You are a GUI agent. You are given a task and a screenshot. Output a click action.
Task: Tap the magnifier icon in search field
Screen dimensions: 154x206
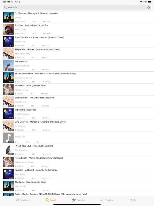point(5,7)
